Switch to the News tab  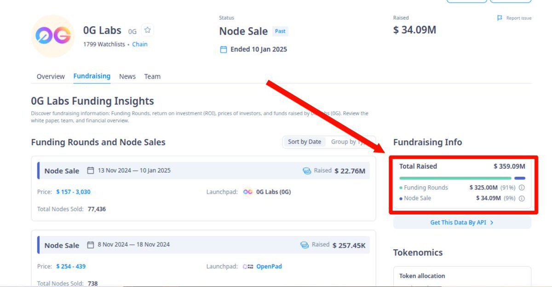click(x=127, y=76)
